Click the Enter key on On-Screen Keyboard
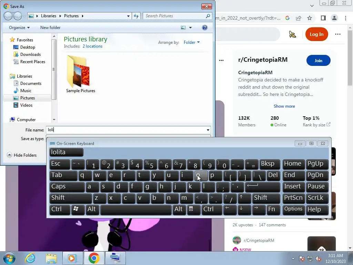 262,187
